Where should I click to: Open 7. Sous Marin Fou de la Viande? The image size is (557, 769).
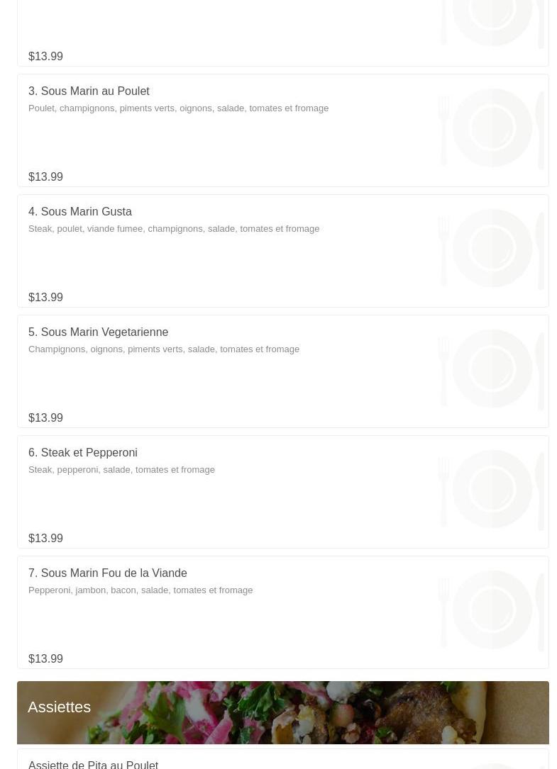[x=108, y=573]
